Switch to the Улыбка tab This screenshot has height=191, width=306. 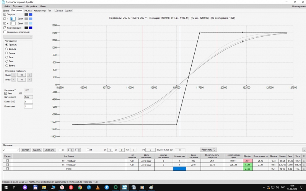click(x=28, y=11)
